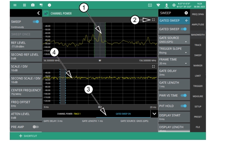Toggle the continuous Sweep switch
Image resolution: width=227 pixels, height=144 pixels.
click(36, 22)
